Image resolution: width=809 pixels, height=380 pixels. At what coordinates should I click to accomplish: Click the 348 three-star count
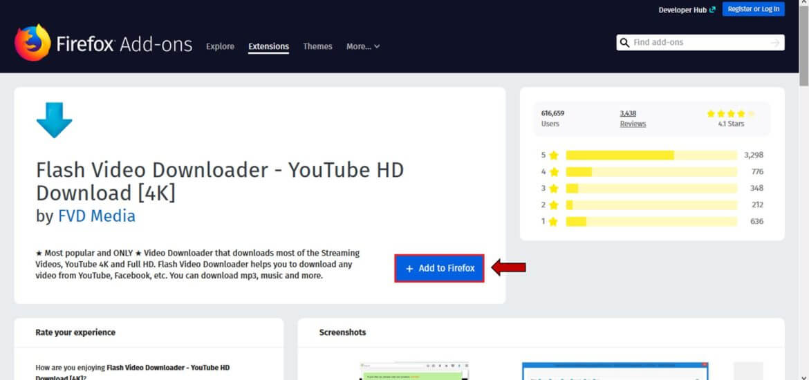[x=757, y=188]
